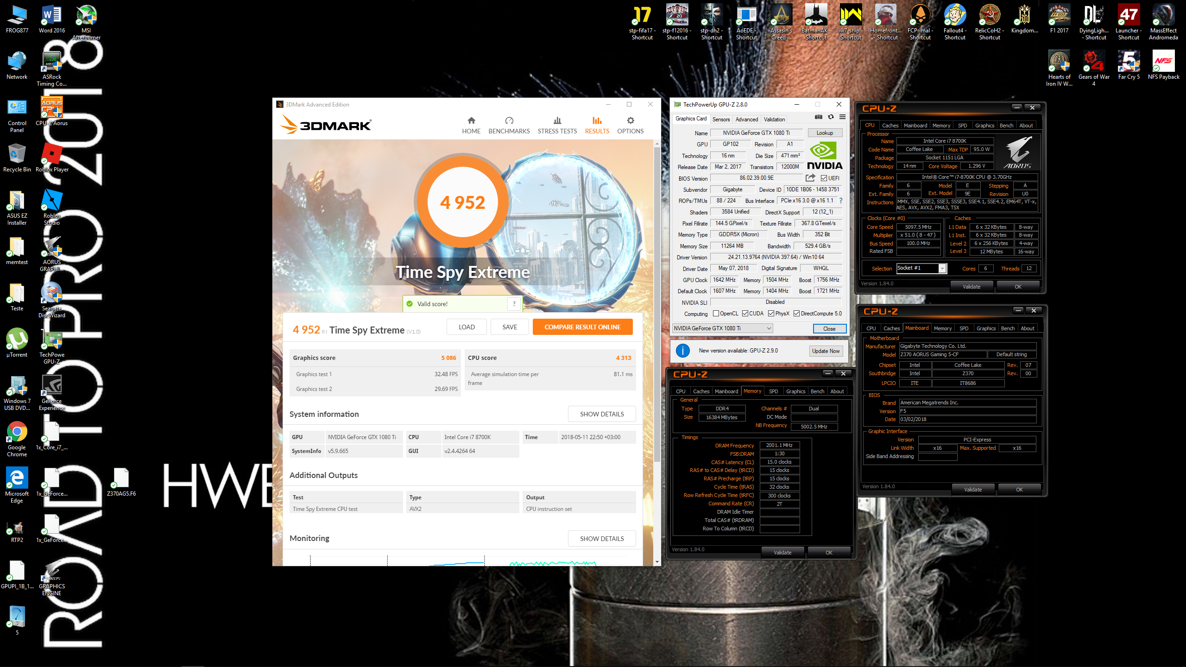Toggle the OpenCL checkbox in GPU-Z
1186x667 pixels.
coord(716,314)
